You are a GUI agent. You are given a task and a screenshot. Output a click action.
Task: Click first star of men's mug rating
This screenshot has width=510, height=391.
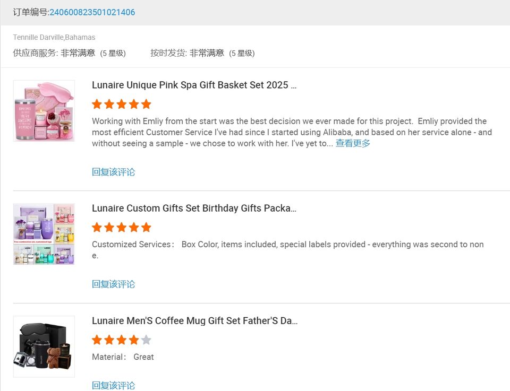(97, 340)
